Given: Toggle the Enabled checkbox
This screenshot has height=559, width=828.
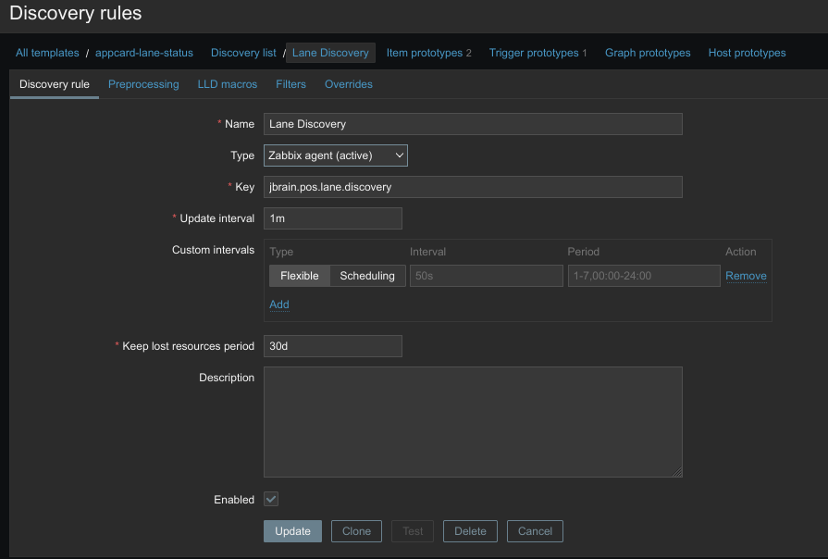Looking at the screenshot, I should pyautogui.click(x=271, y=499).
